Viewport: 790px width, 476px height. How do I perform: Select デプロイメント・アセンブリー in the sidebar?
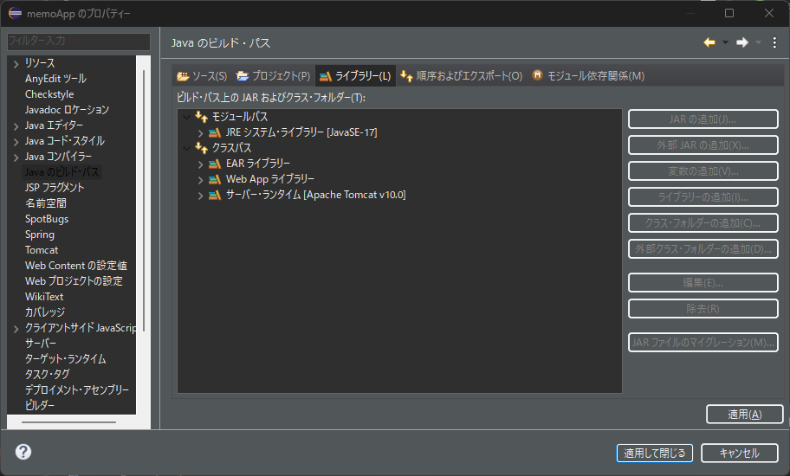(77, 390)
